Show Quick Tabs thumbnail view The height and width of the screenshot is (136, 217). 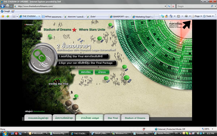click(14, 17)
